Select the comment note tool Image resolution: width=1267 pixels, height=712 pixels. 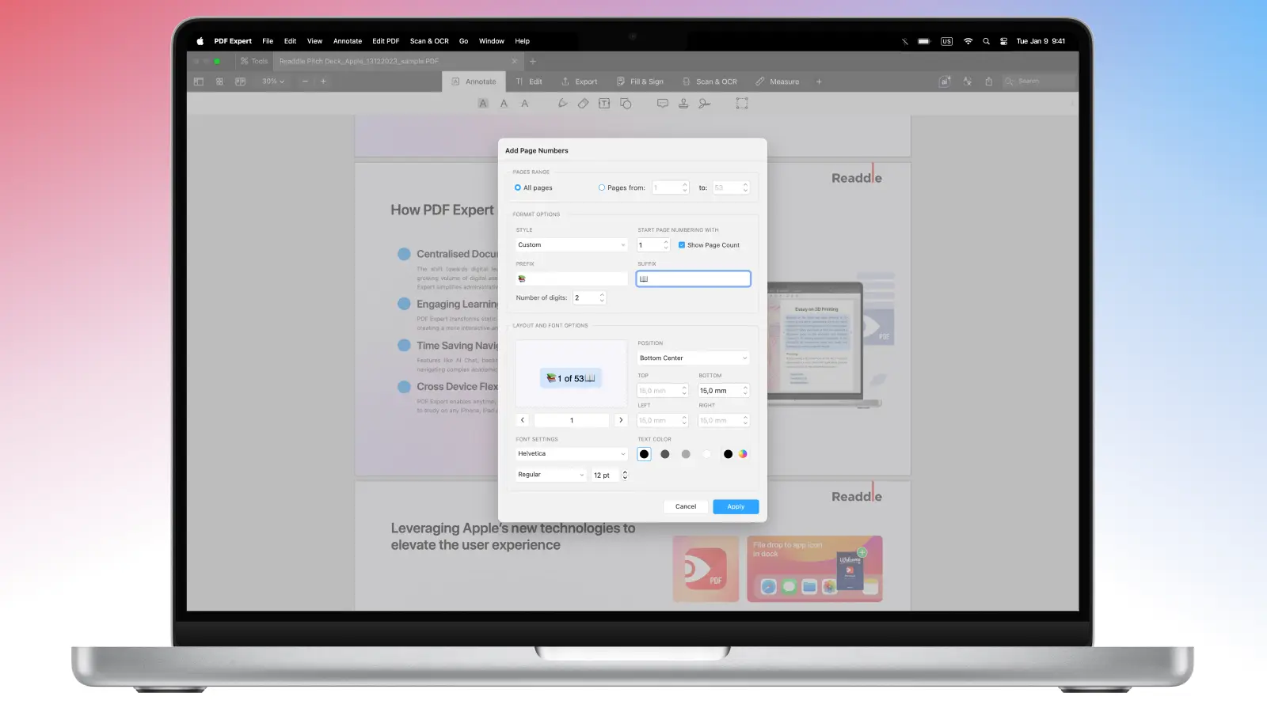click(662, 104)
